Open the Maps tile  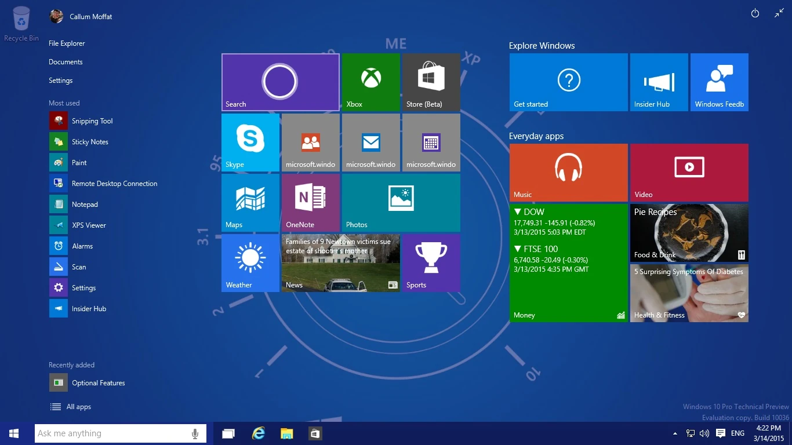click(250, 203)
